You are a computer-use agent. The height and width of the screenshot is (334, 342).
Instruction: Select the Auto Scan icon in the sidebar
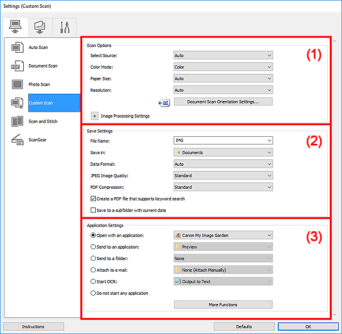click(x=17, y=48)
